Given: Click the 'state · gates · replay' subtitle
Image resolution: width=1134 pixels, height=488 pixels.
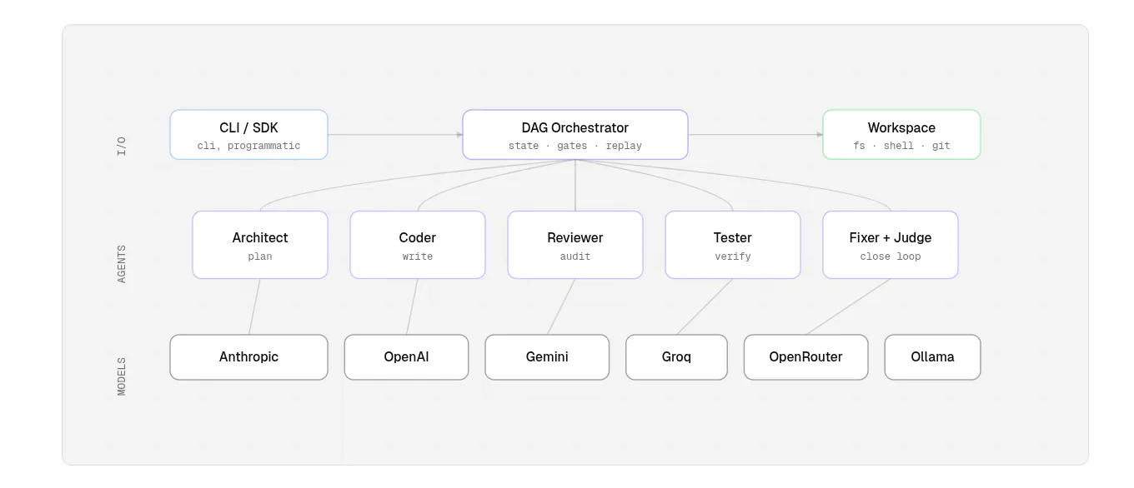Looking at the screenshot, I should tap(575, 146).
